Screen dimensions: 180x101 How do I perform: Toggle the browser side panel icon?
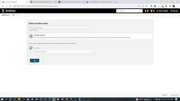coord(170,6)
